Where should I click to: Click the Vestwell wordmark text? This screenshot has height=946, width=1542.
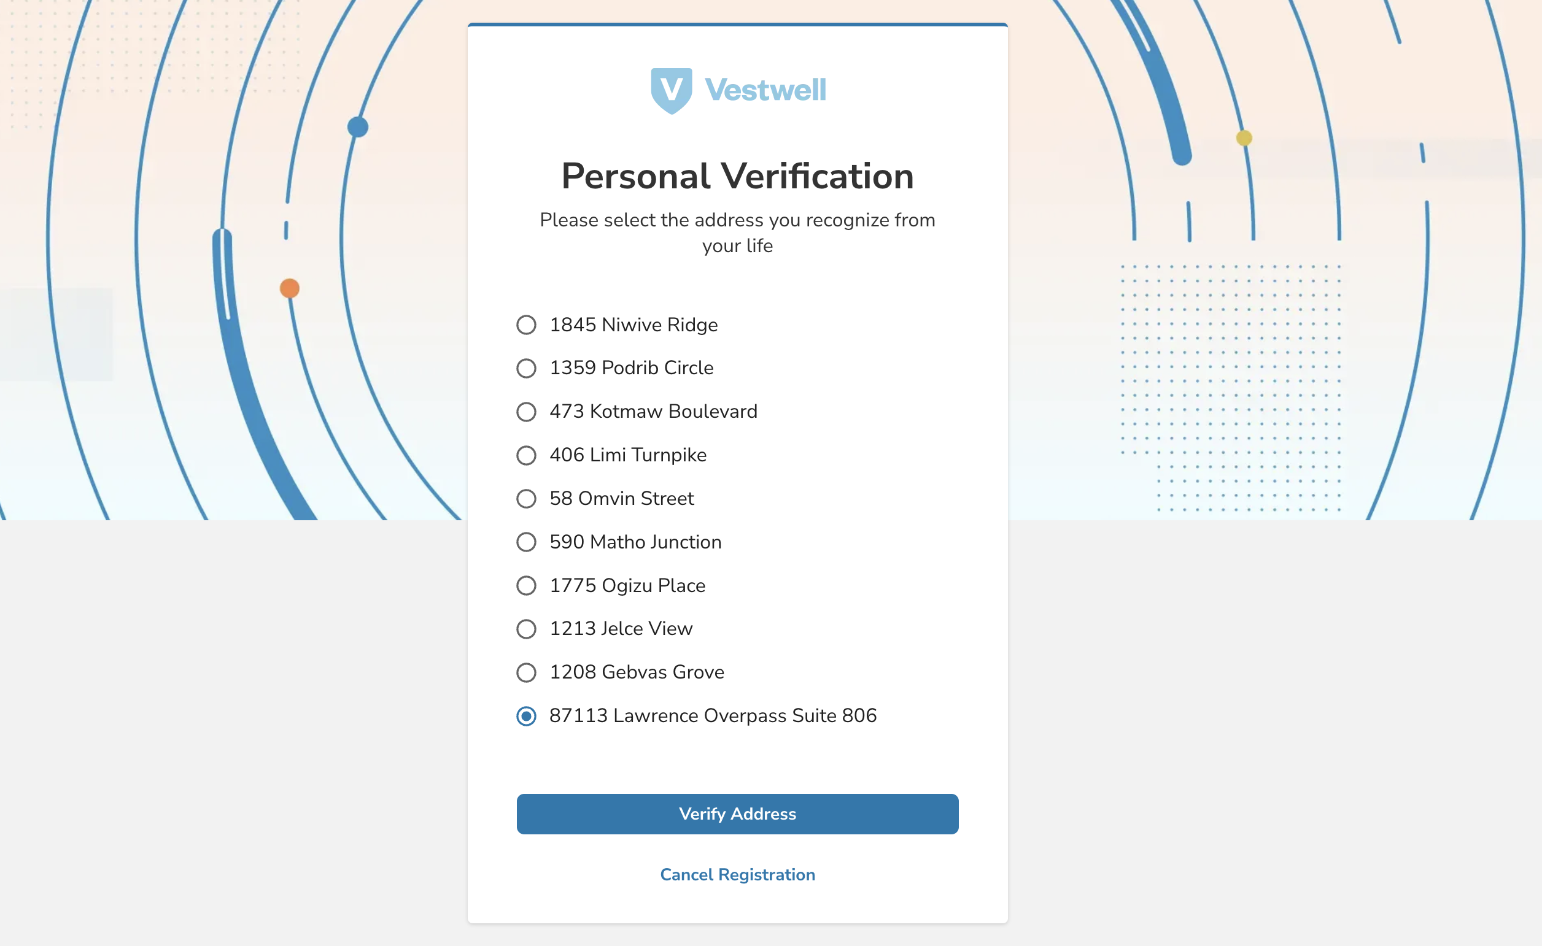[x=765, y=90]
